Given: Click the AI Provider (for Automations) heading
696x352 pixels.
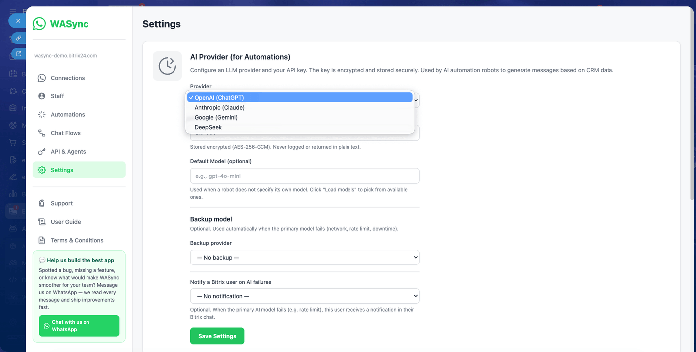Looking at the screenshot, I should (241, 57).
